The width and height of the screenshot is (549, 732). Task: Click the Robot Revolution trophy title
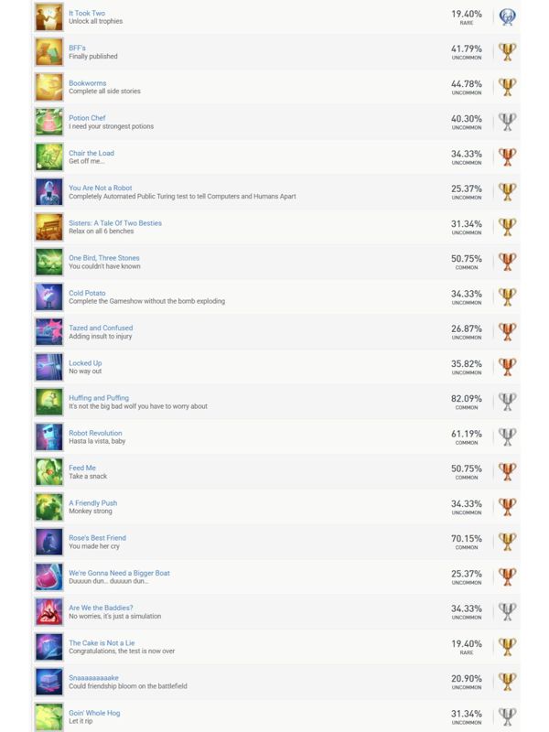coord(95,433)
